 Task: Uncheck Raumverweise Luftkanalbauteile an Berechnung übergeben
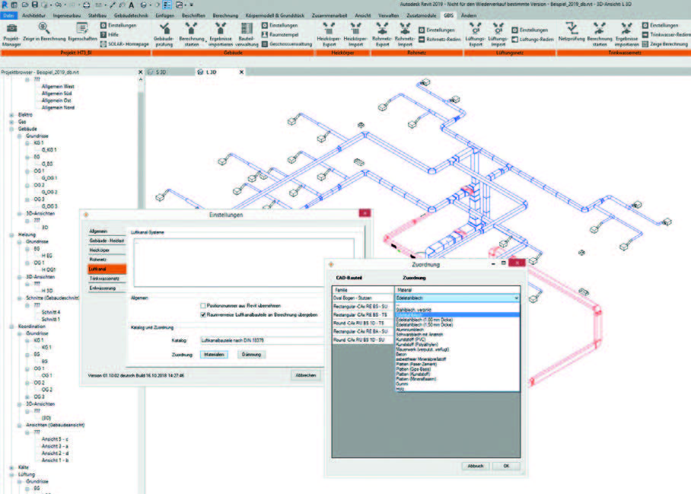203,314
